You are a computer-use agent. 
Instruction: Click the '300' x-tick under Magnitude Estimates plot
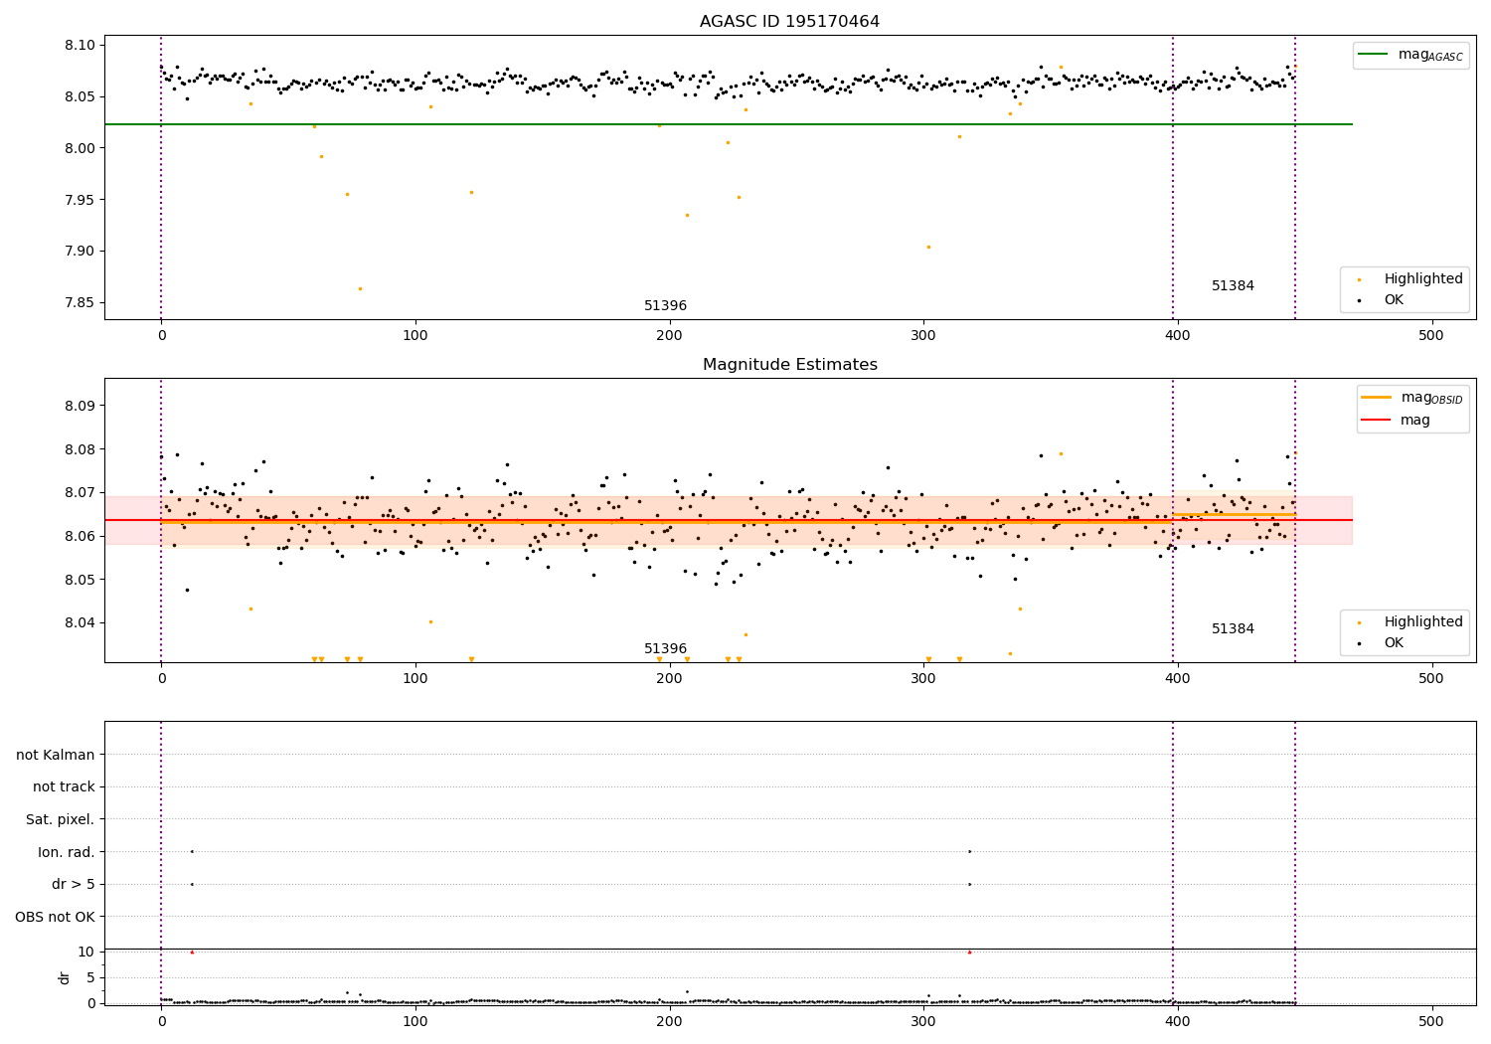(x=923, y=679)
